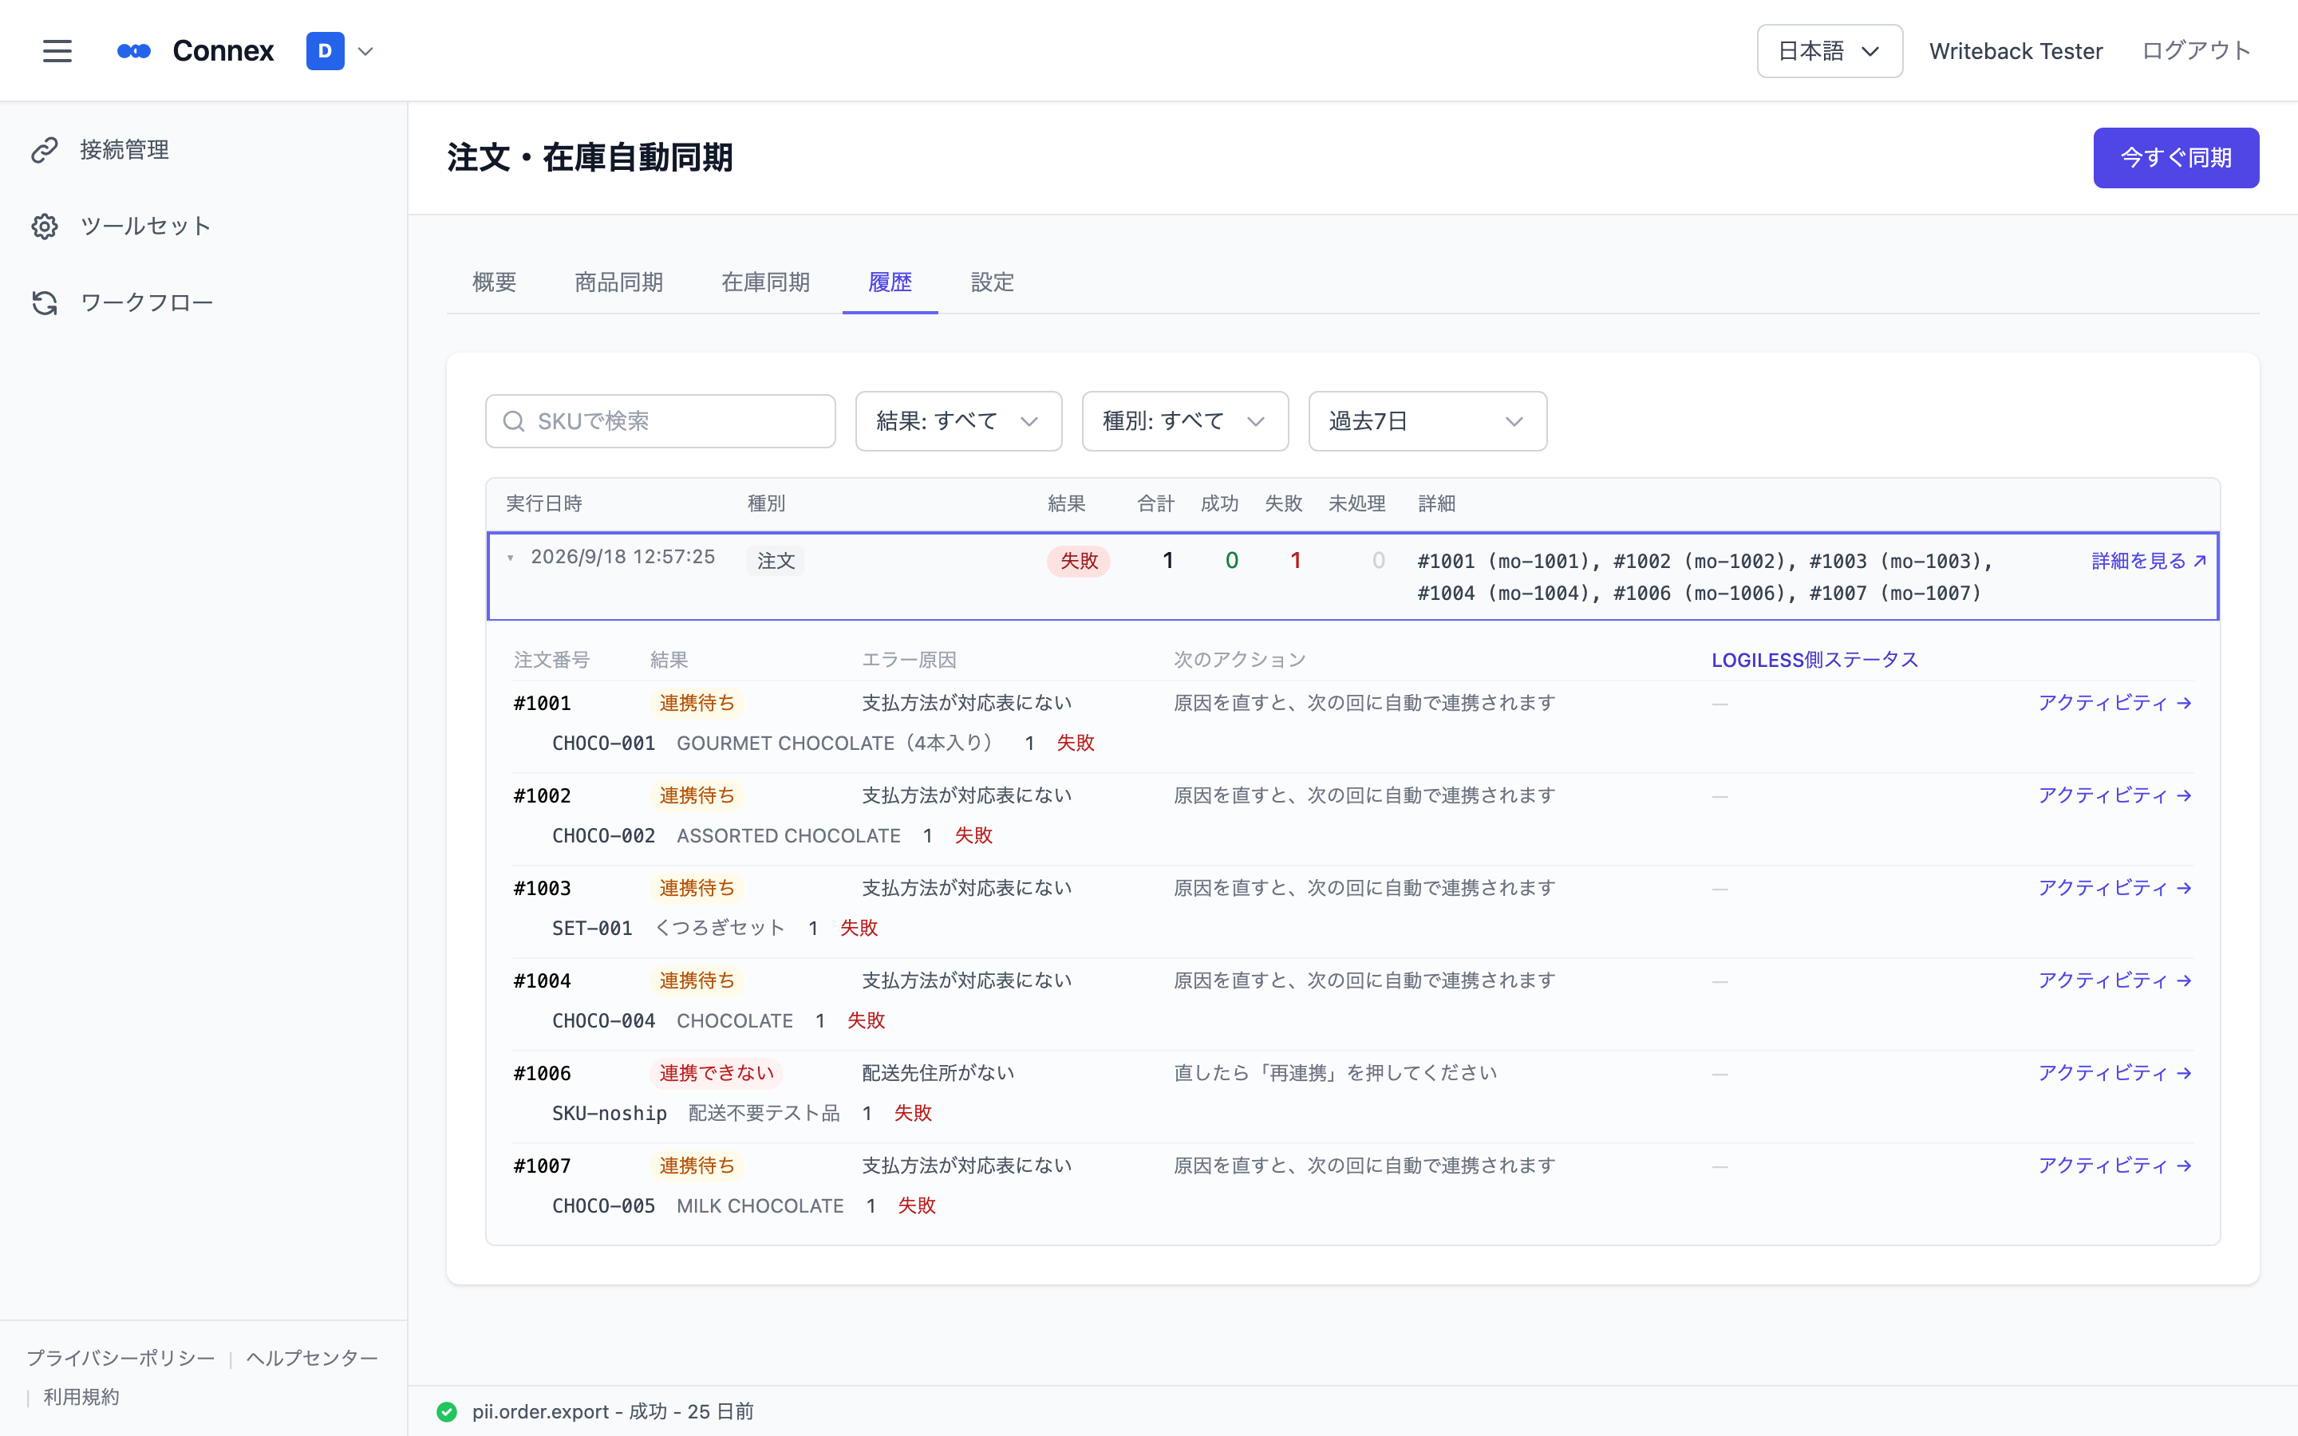Screen dimensions: 2298x1436
Task: Click ログアウト to log out
Action: [x=2197, y=51]
